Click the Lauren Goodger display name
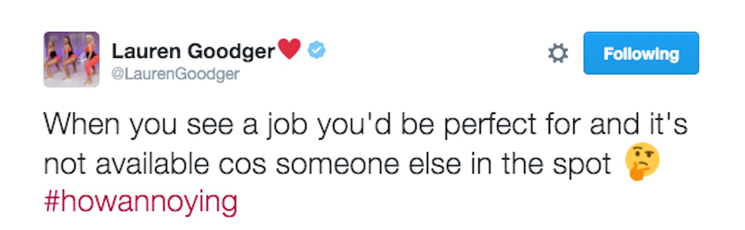 (193, 51)
